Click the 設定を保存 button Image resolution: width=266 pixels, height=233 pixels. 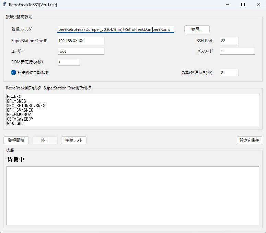(x=250, y=140)
